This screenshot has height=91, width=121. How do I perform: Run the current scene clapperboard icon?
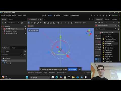[103, 16]
